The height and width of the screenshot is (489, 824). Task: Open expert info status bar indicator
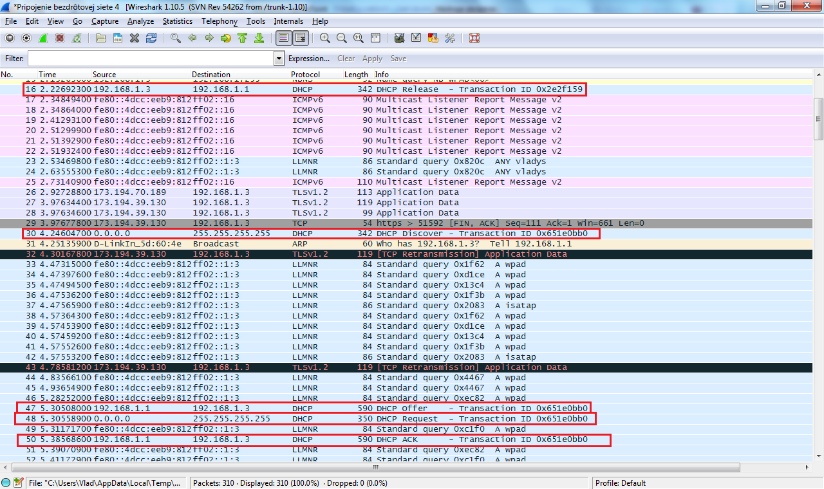[x=6, y=483]
